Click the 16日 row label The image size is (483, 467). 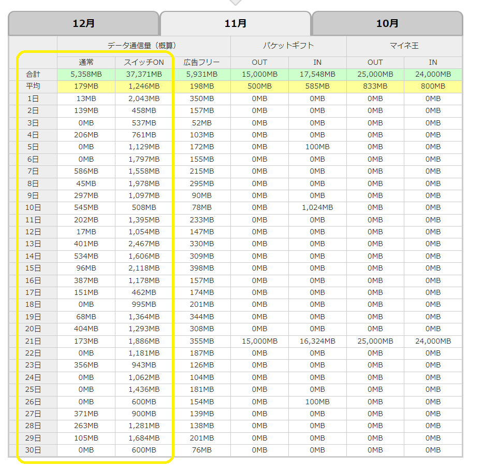tap(33, 281)
